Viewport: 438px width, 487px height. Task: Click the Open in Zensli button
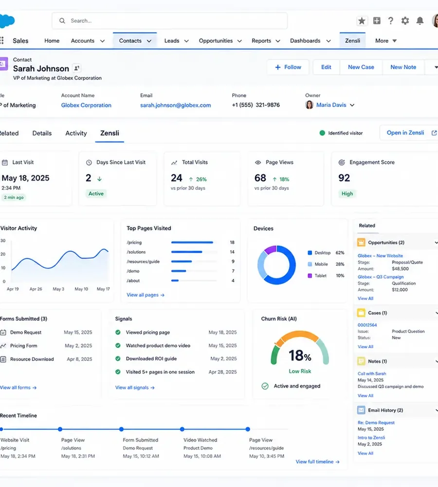point(409,133)
